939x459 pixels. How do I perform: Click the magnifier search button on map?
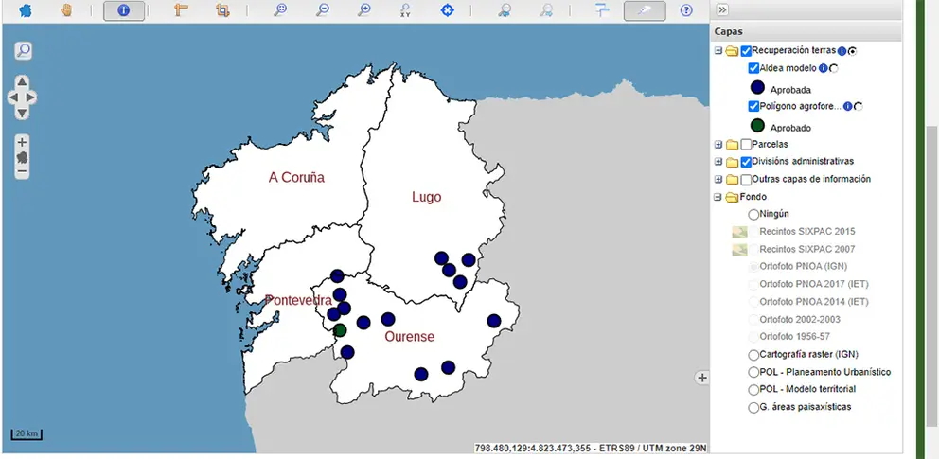(x=23, y=51)
